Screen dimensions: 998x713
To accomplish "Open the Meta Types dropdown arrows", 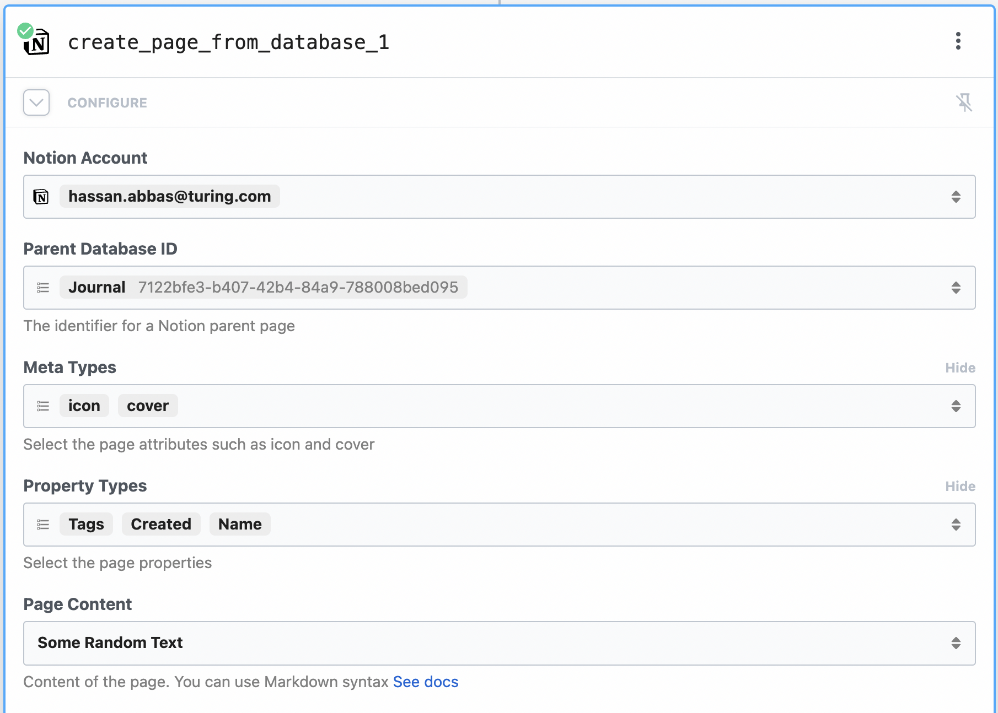I will (956, 406).
